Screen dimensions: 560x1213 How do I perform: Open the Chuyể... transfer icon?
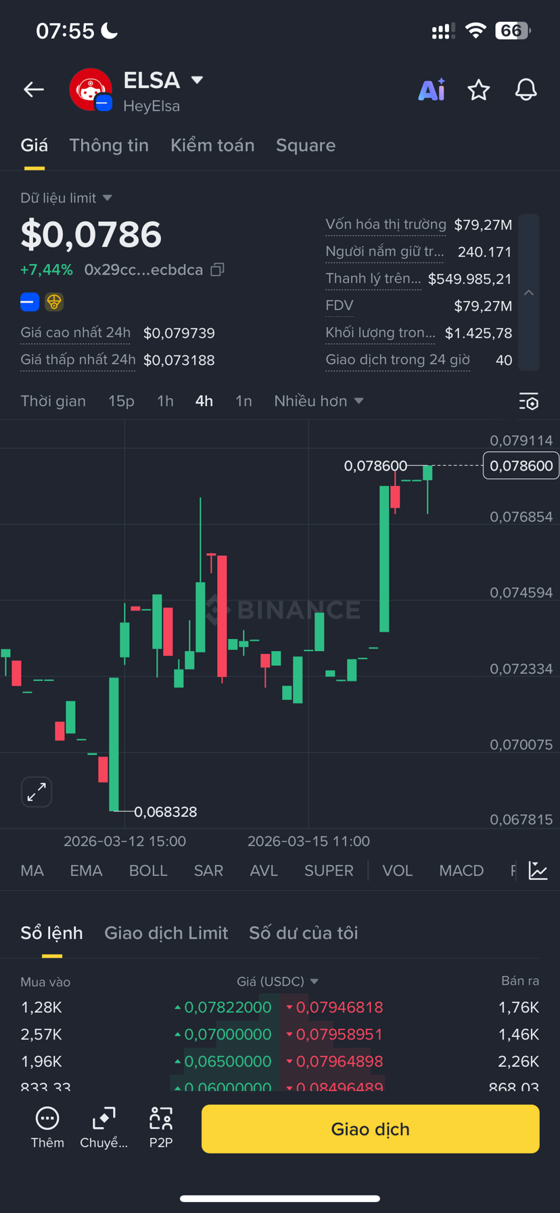point(103,1128)
